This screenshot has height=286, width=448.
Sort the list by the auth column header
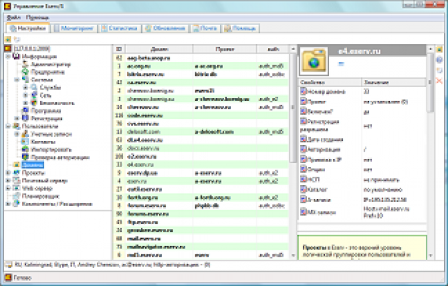point(273,49)
